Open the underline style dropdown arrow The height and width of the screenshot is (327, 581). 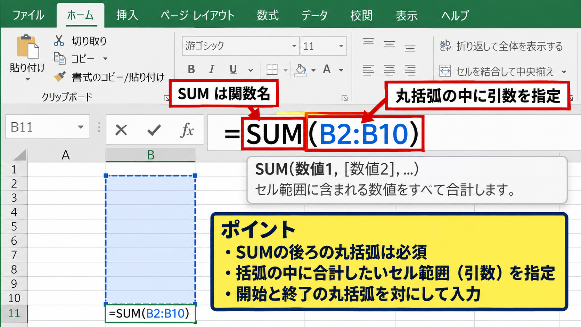click(251, 70)
